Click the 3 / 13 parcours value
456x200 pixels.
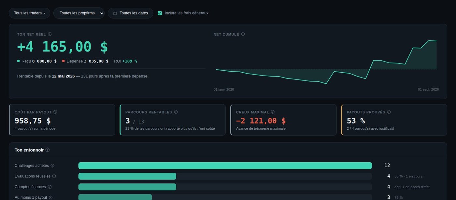tap(135, 121)
